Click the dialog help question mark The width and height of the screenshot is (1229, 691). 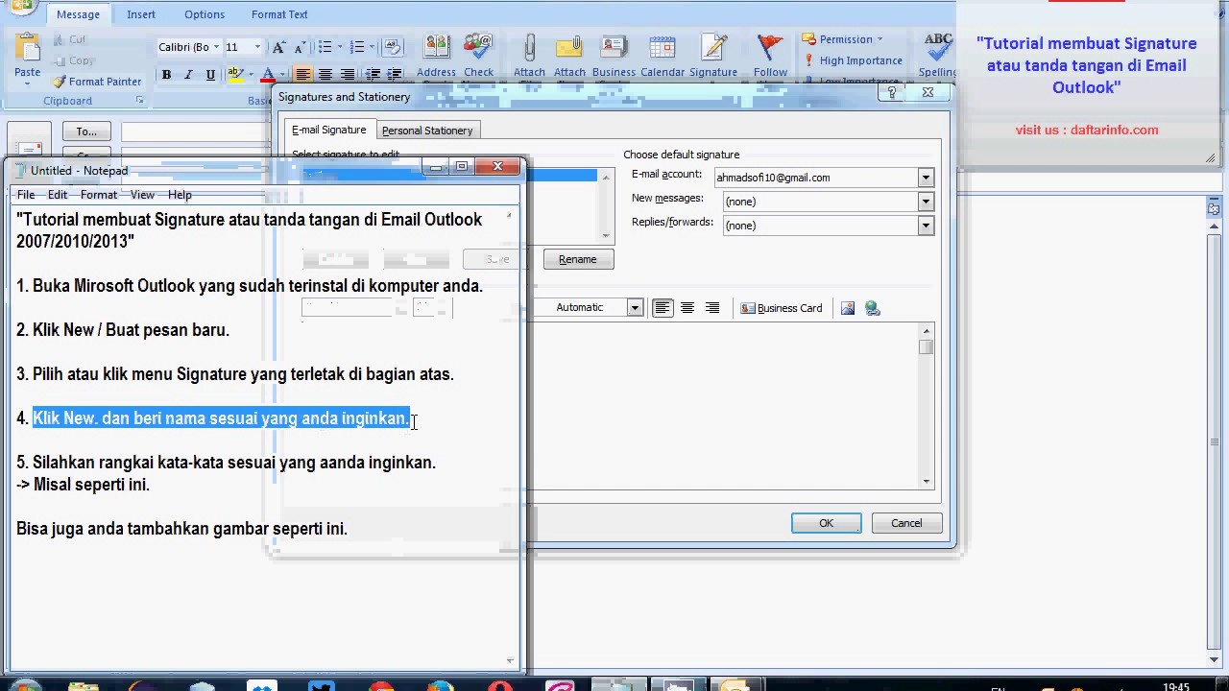pyautogui.click(x=893, y=93)
